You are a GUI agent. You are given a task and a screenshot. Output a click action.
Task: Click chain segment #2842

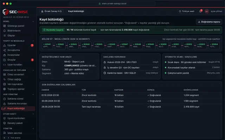coord(60,45)
